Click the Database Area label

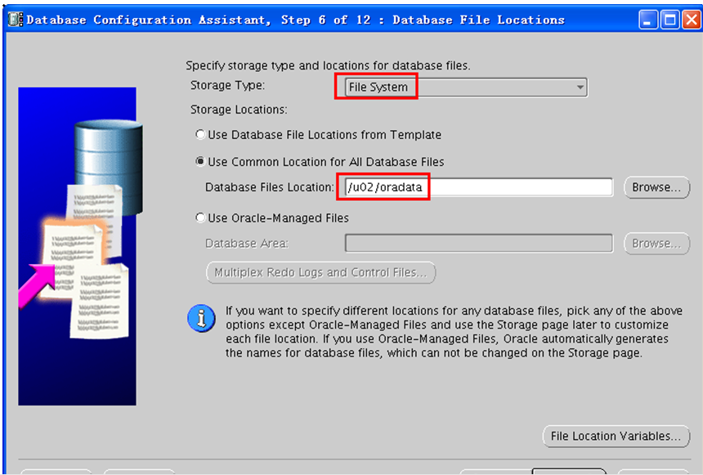click(247, 244)
